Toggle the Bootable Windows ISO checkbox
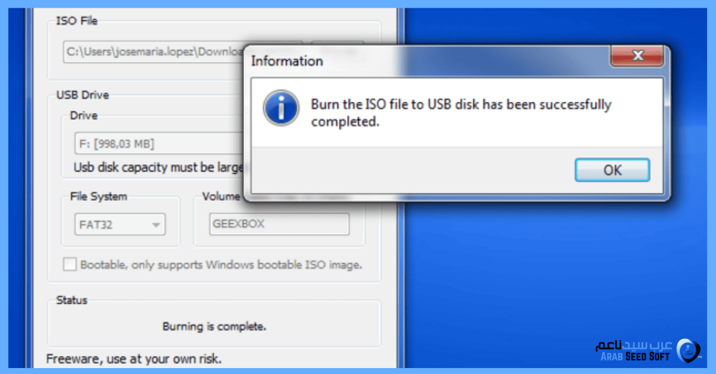716x374 pixels. (x=70, y=264)
